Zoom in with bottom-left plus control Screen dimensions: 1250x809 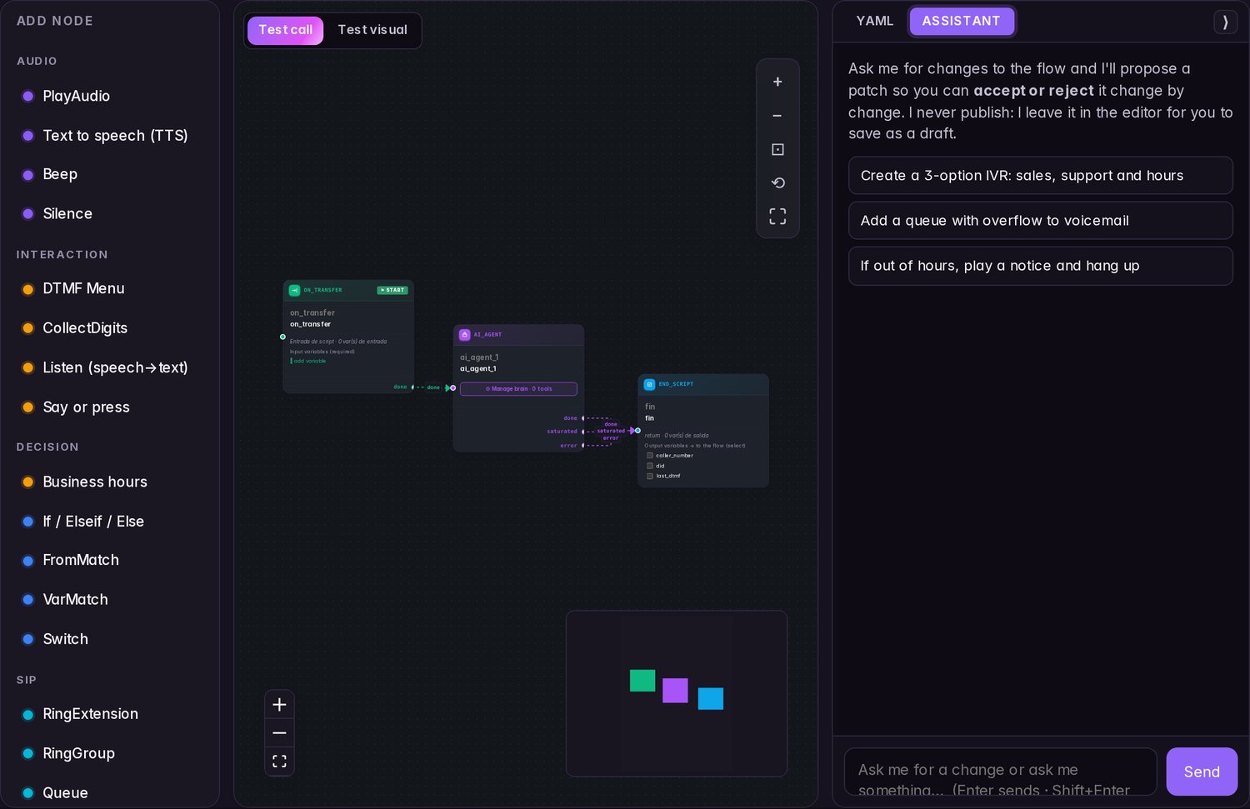tap(279, 705)
